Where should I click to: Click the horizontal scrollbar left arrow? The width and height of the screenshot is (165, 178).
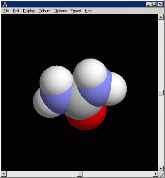(x=4, y=174)
